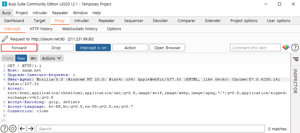Select the Intercept sub-tab
300x133 pixels.
pos(12,29)
